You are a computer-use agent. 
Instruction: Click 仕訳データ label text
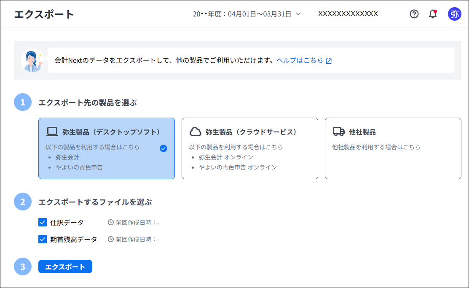coord(67,223)
